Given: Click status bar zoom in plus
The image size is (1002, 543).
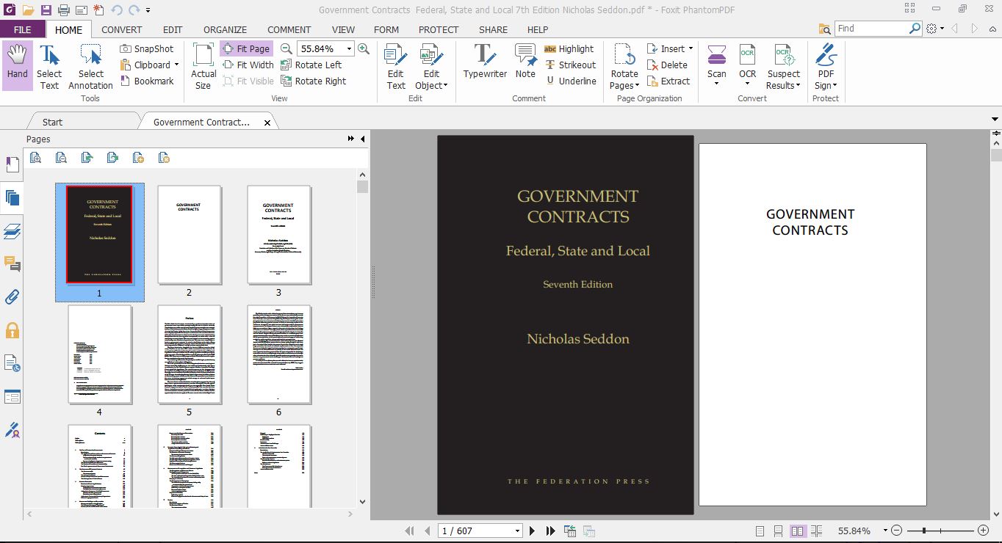Looking at the screenshot, I should pos(984,531).
